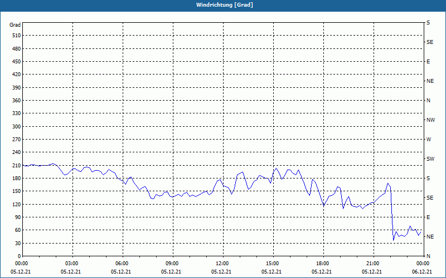Select the N compass label aligned with 360
The width and height of the screenshot is (446, 278).
(428, 101)
